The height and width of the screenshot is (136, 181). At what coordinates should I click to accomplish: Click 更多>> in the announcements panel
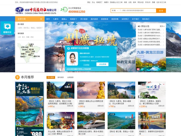click(x=162, y=26)
